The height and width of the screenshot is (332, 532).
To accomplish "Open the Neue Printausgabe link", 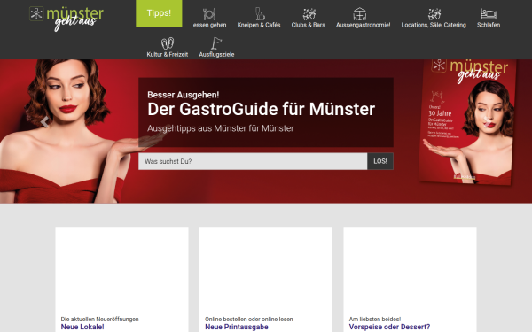I will point(237,327).
